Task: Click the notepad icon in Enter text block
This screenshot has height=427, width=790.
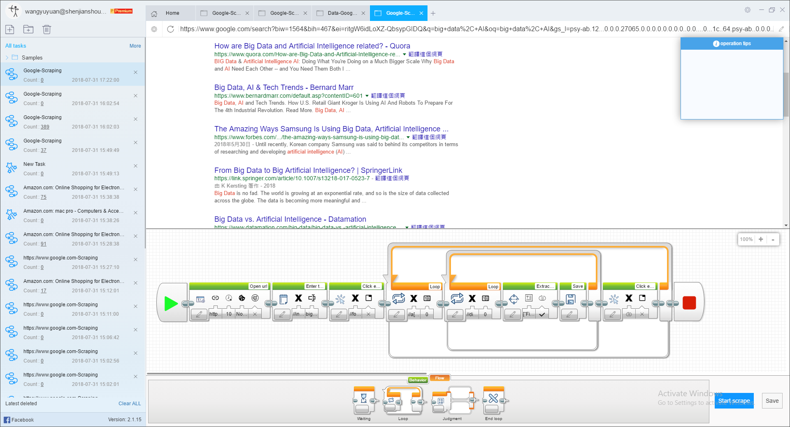Action: click(283, 298)
